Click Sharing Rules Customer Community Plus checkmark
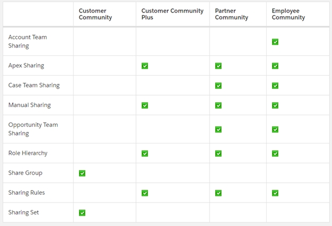 click(145, 193)
